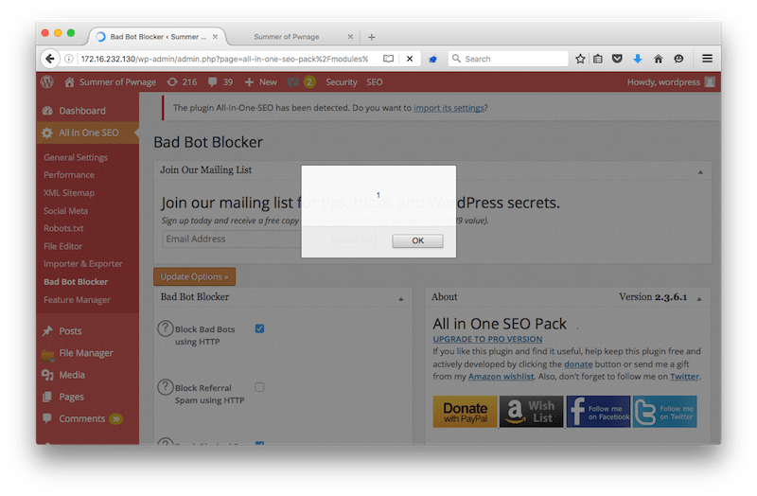Collapse the About panel arrow
Screen dimensions: 757x496
click(x=699, y=299)
